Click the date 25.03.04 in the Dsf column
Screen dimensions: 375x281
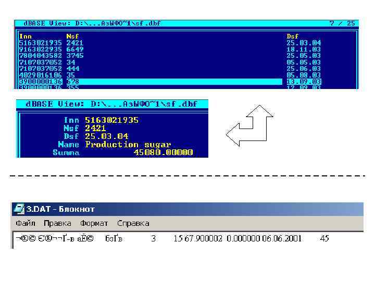point(304,43)
